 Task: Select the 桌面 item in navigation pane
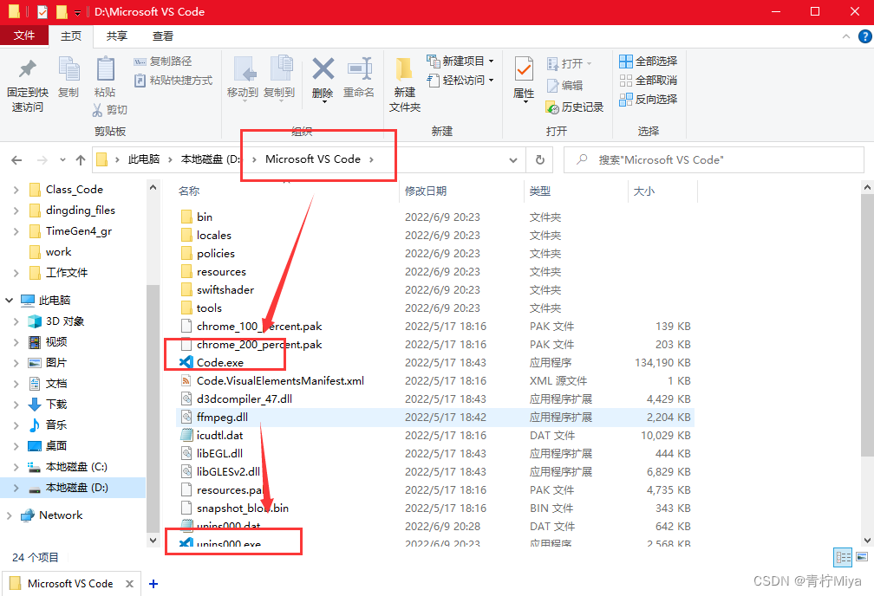pyautogui.click(x=55, y=446)
